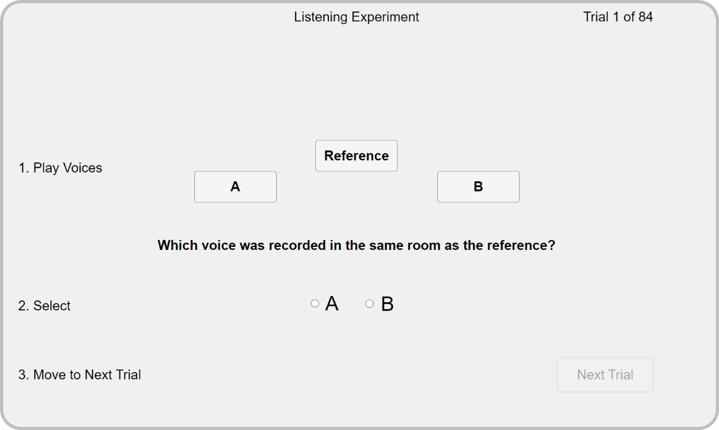The height and width of the screenshot is (430, 719).
Task: Click the question text about the same room
Action: click(356, 245)
